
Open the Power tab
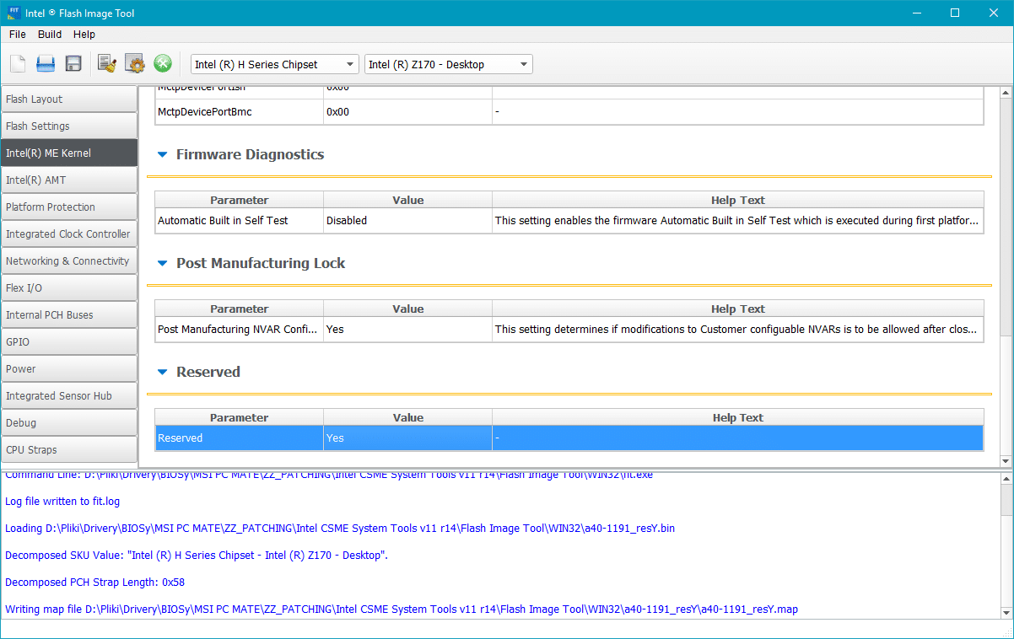69,369
